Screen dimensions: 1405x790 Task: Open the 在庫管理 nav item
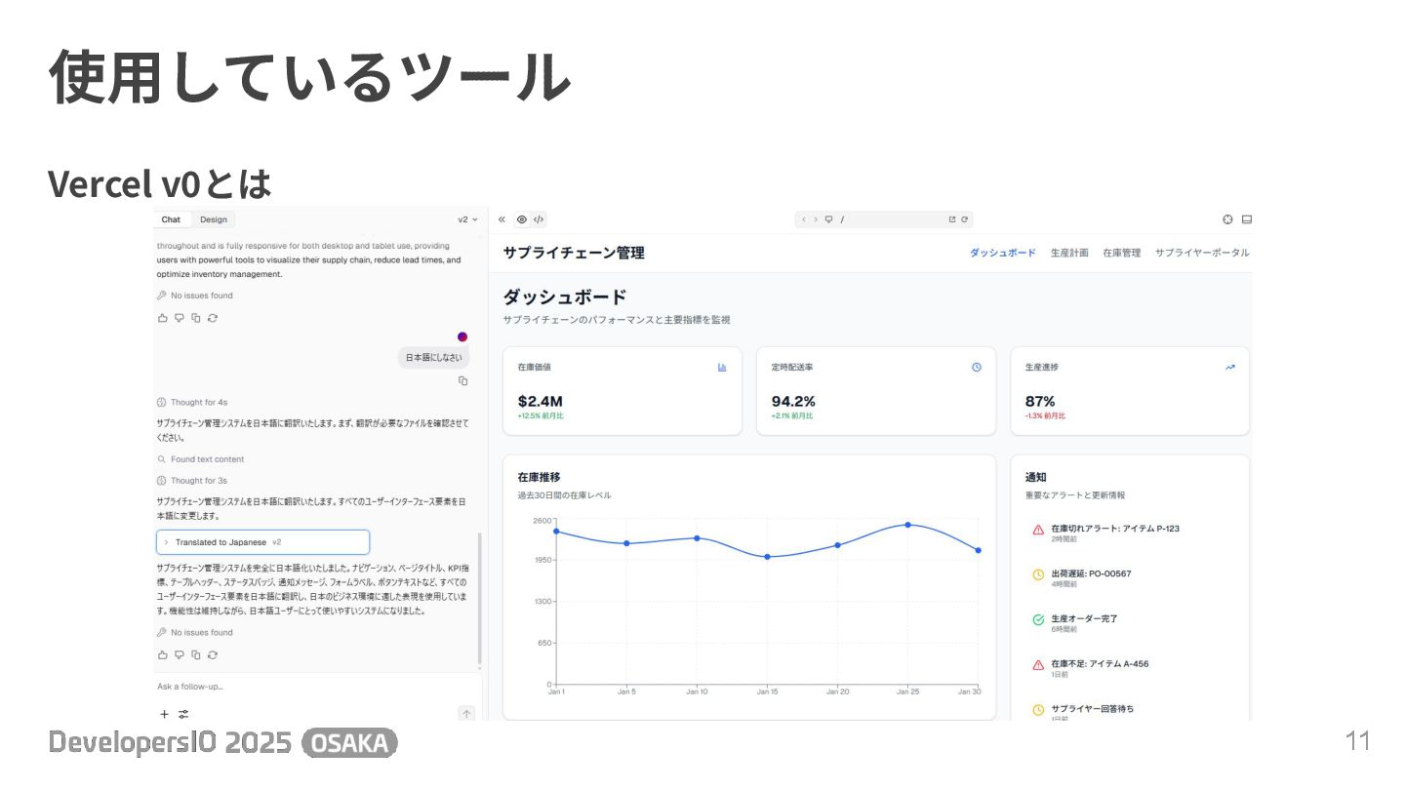point(1121,253)
